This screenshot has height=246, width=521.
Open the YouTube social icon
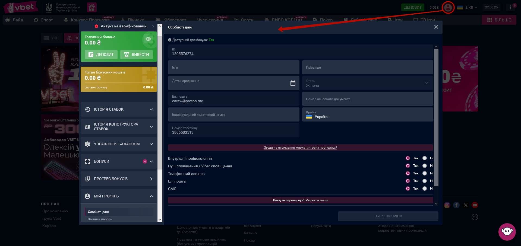click(475, 205)
